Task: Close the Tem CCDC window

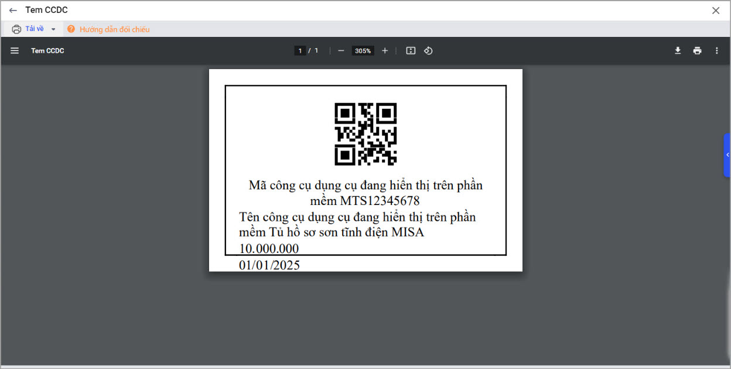Action: 716,11
